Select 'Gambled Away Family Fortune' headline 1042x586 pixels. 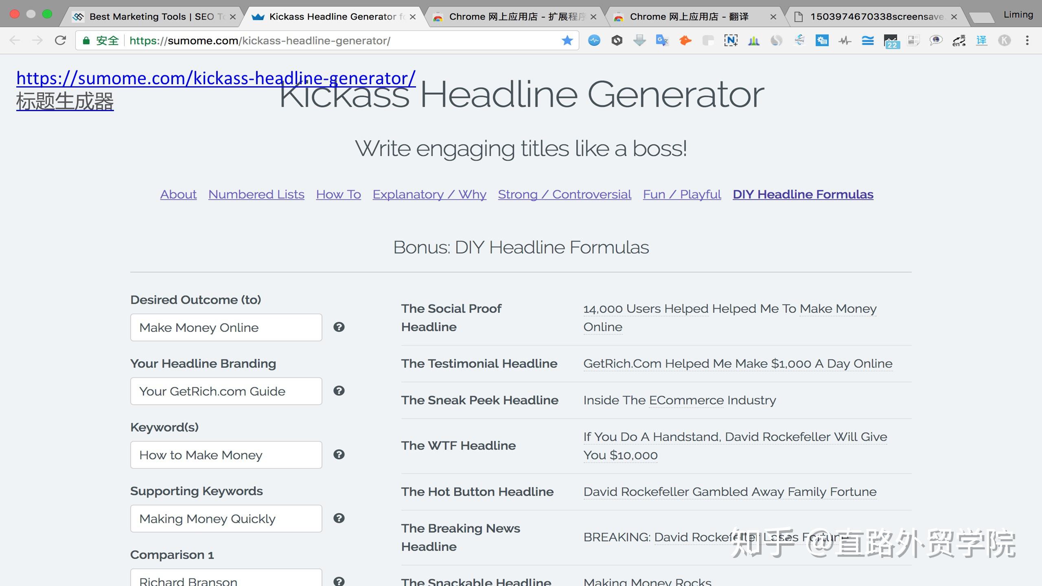point(730,492)
